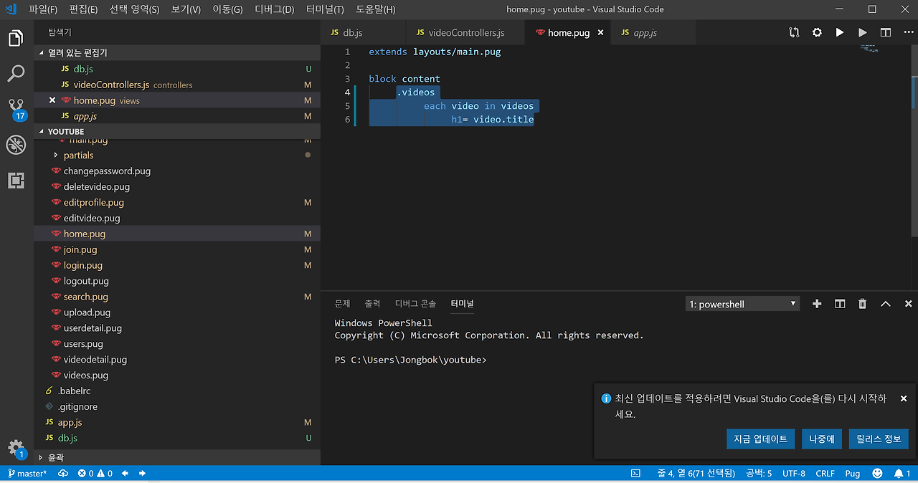Switch to the 출력 panel tab
The width and height of the screenshot is (918, 483).
point(372,304)
